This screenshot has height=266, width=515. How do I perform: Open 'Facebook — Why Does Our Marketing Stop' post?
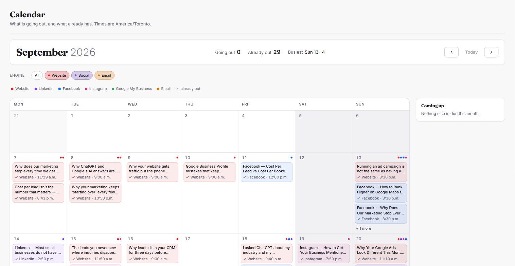[381, 214]
